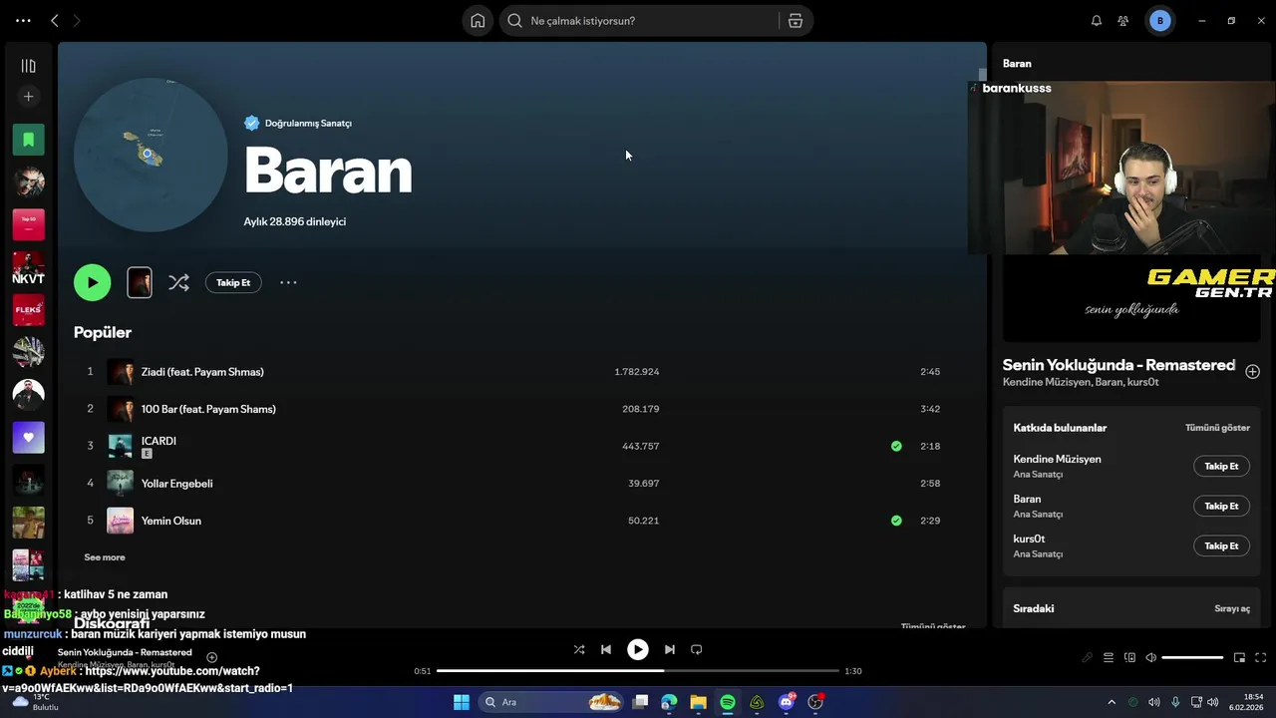The image size is (1276, 718).
Task: Play Baran with green play button
Action: coord(92,282)
